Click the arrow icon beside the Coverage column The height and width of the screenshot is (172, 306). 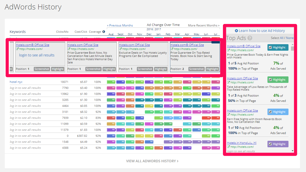(104, 32)
